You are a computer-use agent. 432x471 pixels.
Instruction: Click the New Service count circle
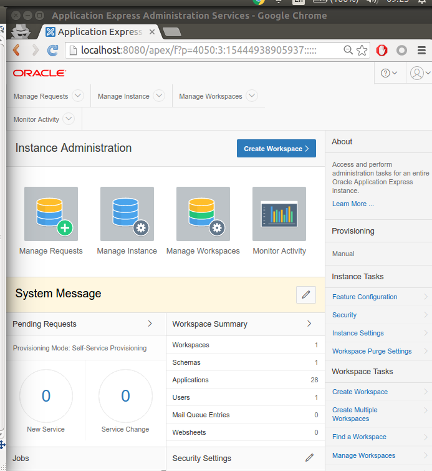[x=46, y=395]
